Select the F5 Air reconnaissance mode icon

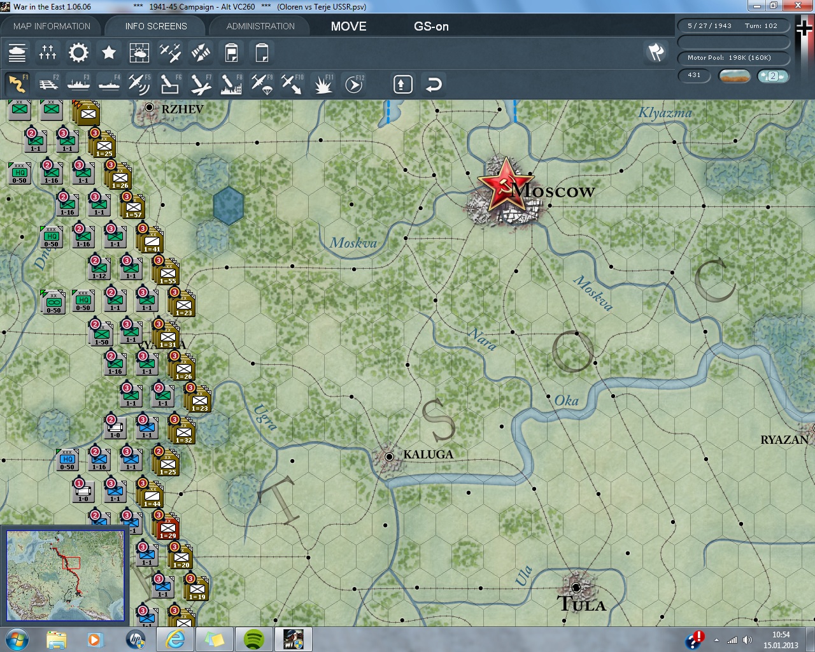pyautogui.click(x=139, y=84)
